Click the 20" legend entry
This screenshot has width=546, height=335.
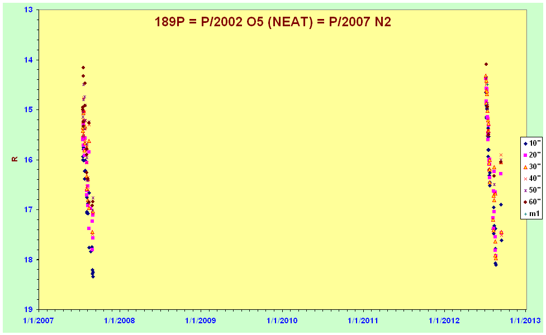532,155
